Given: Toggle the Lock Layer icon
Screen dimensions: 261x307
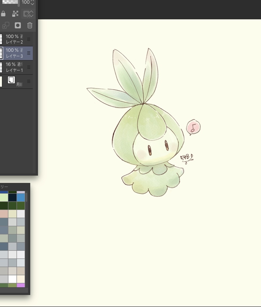Looking at the screenshot, I should [3, 14].
